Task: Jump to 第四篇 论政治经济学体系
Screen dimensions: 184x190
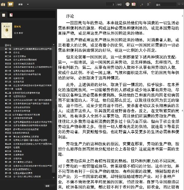Action: tap(17, 133)
